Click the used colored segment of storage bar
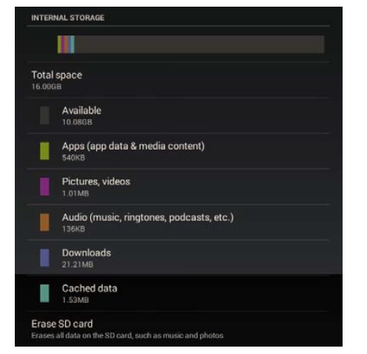This screenshot has width=367, height=354. [x=66, y=44]
